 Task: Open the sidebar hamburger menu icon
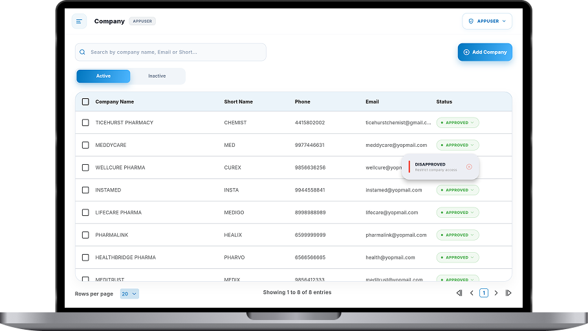coord(79,21)
